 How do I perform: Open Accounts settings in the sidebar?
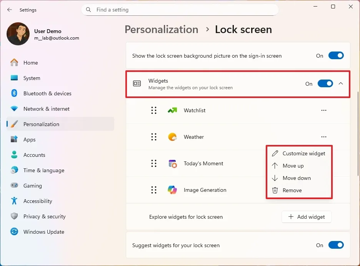(14, 155)
